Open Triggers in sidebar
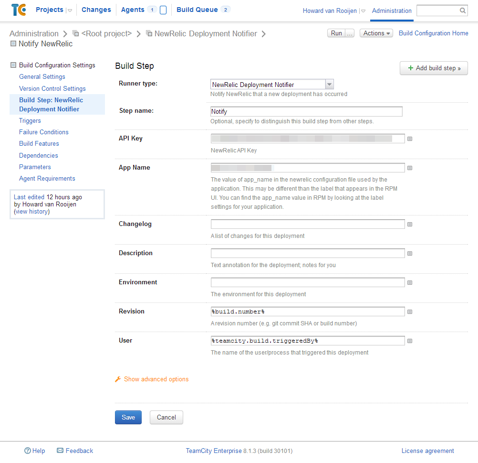Viewport: 478px width, 463px height. point(30,120)
